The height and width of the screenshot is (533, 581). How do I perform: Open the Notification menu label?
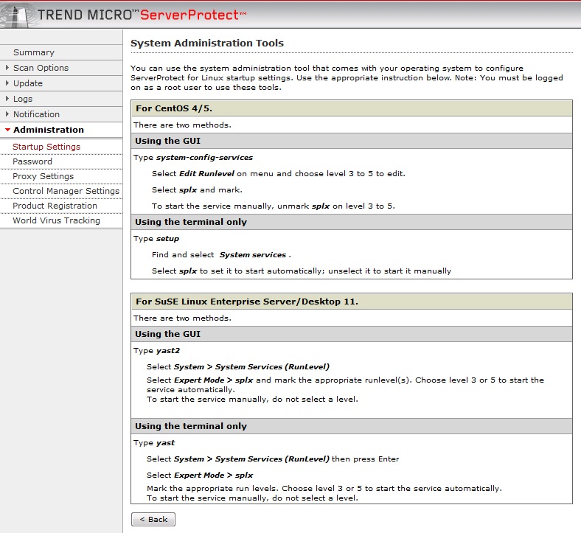36,114
